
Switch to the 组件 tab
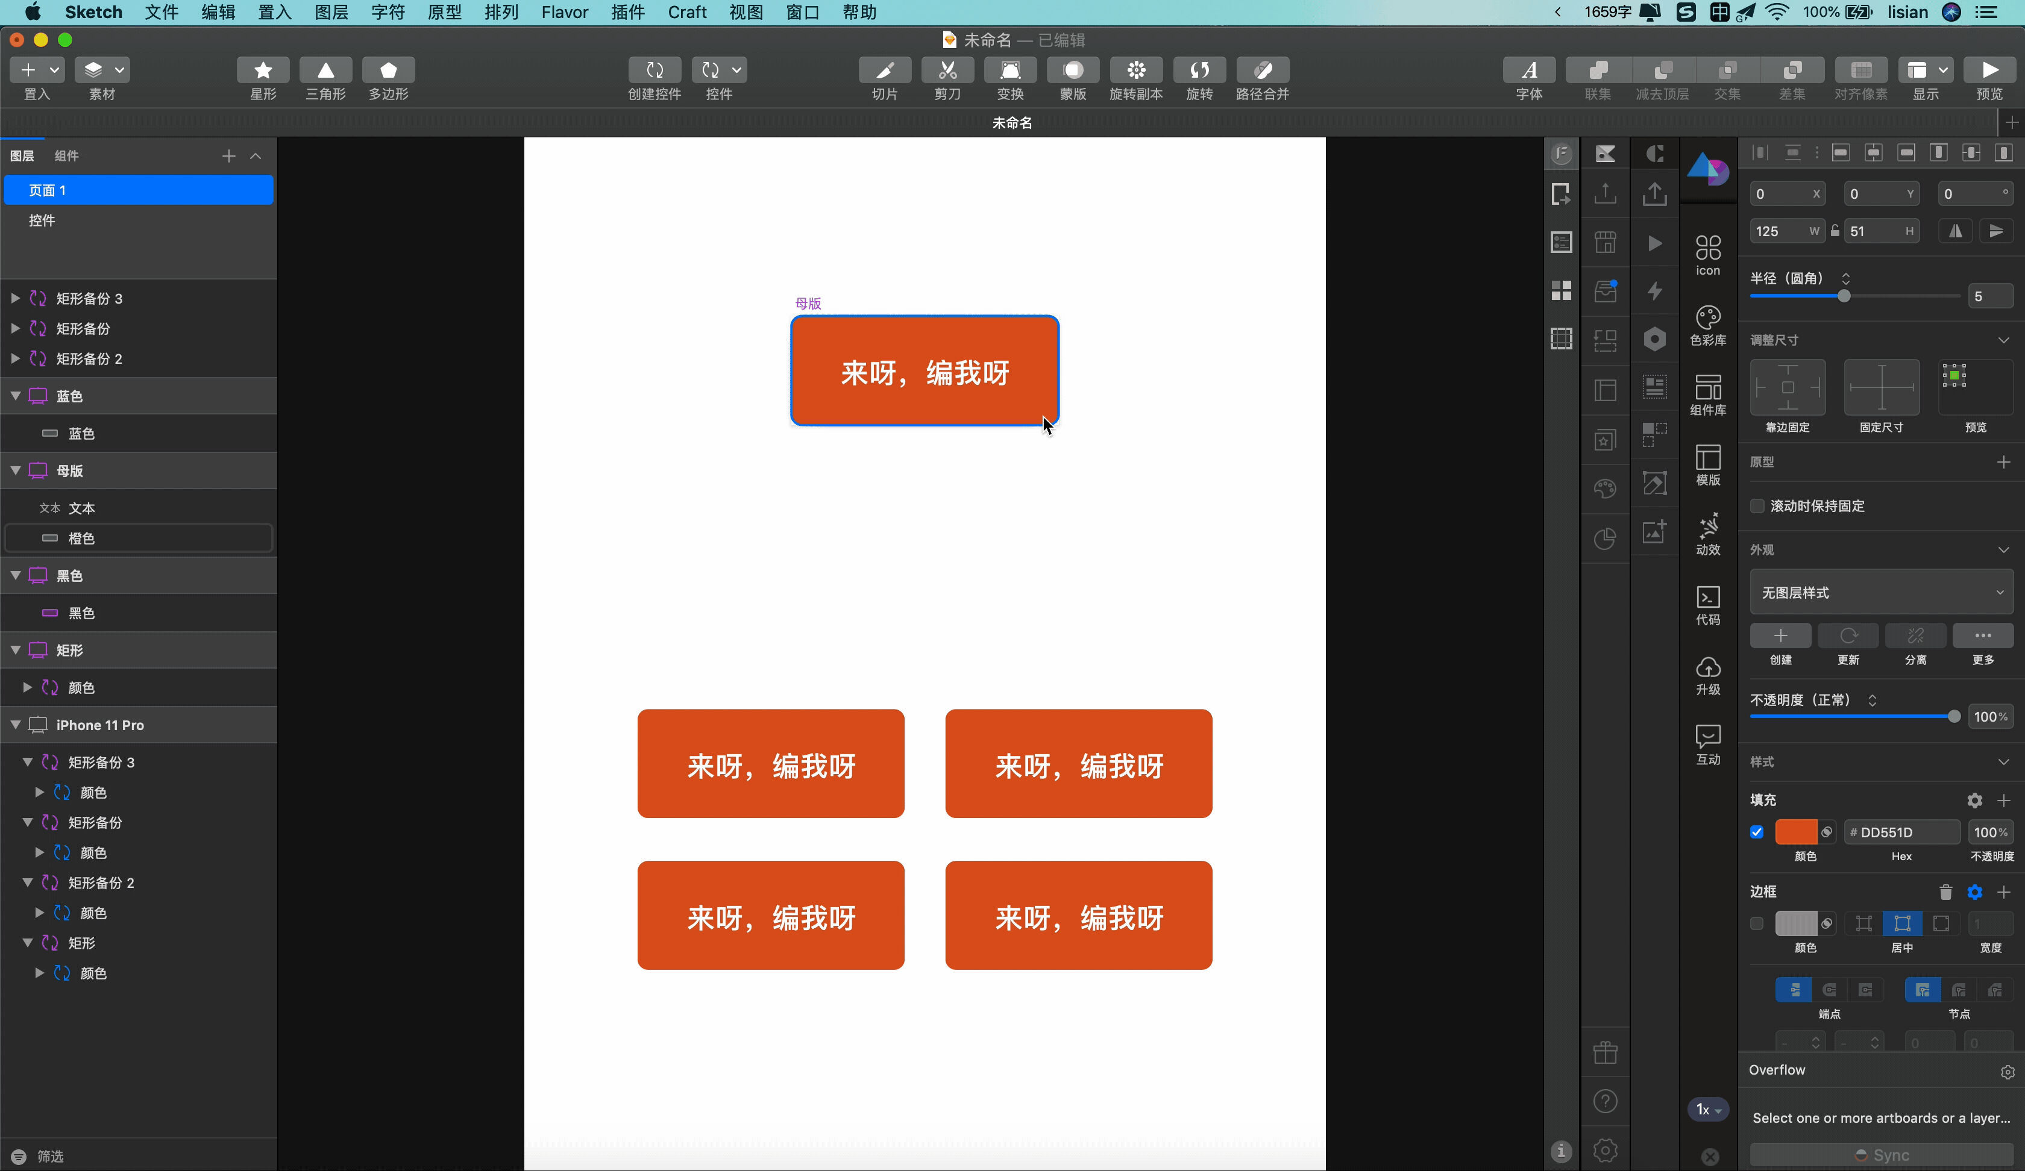tap(67, 156)
